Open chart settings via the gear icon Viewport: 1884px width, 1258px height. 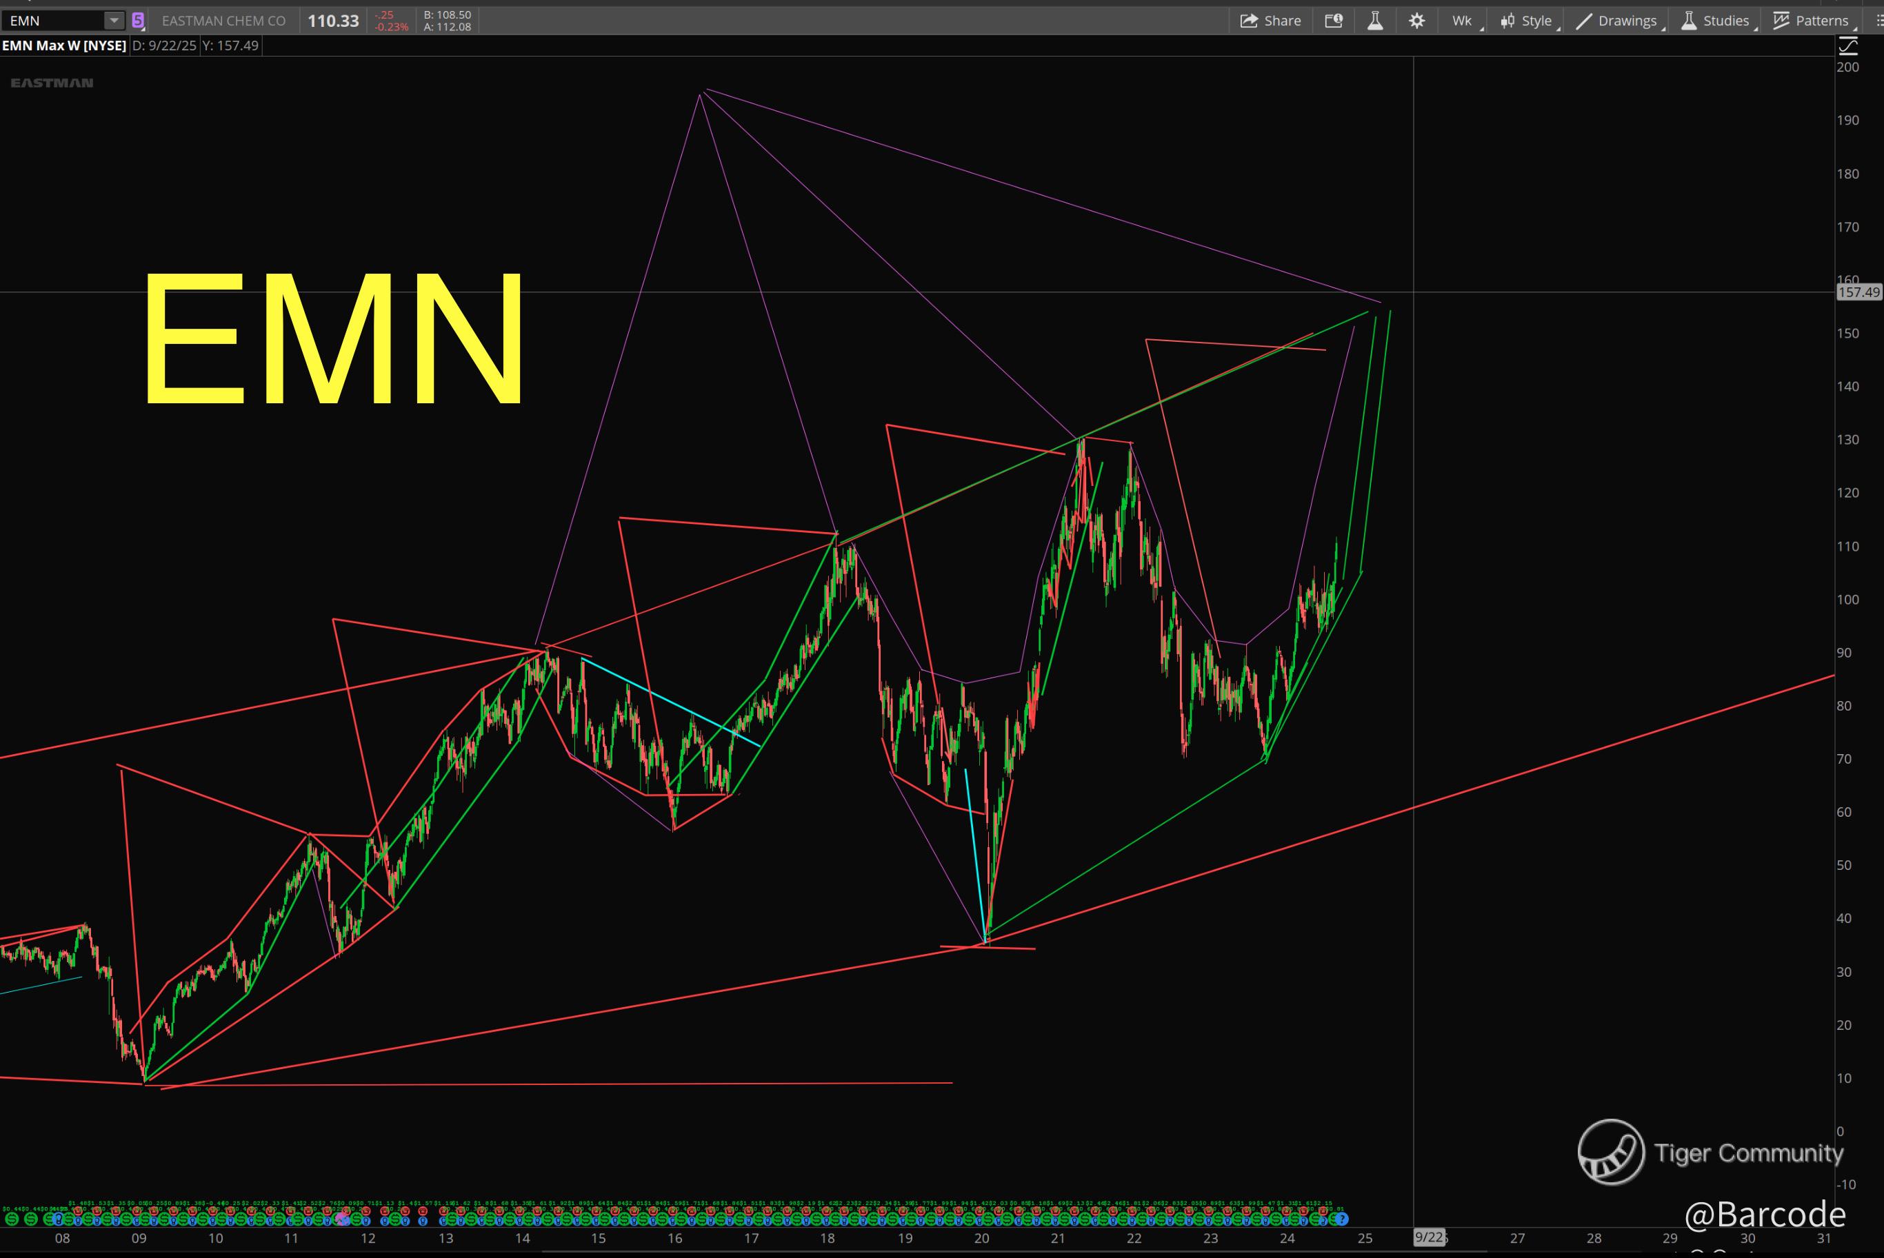point(1417,21)
